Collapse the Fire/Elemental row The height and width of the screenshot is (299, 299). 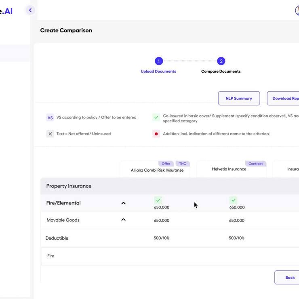(x=123, y=203)
